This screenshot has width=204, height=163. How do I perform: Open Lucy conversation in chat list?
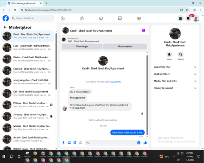click(28, 48)
